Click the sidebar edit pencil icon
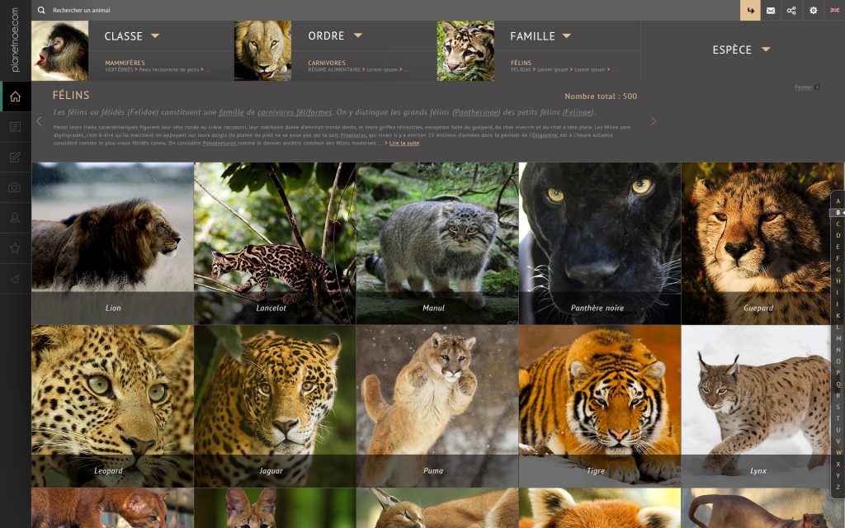Image resolution: width=845 pixels, height=528 pixels. (15, 158)
